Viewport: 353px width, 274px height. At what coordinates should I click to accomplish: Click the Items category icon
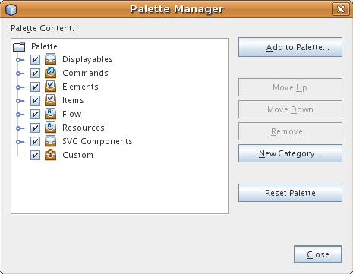51,100
